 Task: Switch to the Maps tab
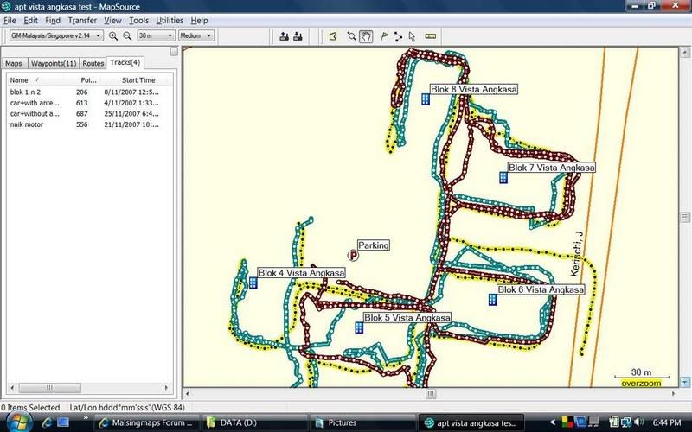[x=14, y=63]
